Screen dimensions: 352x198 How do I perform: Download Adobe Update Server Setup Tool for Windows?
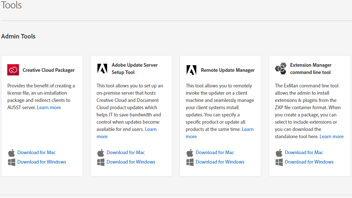(131, 162)
